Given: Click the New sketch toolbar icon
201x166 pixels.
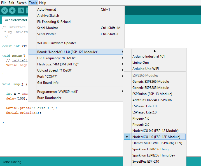Looking at the screenshot, I should point(21,11).
